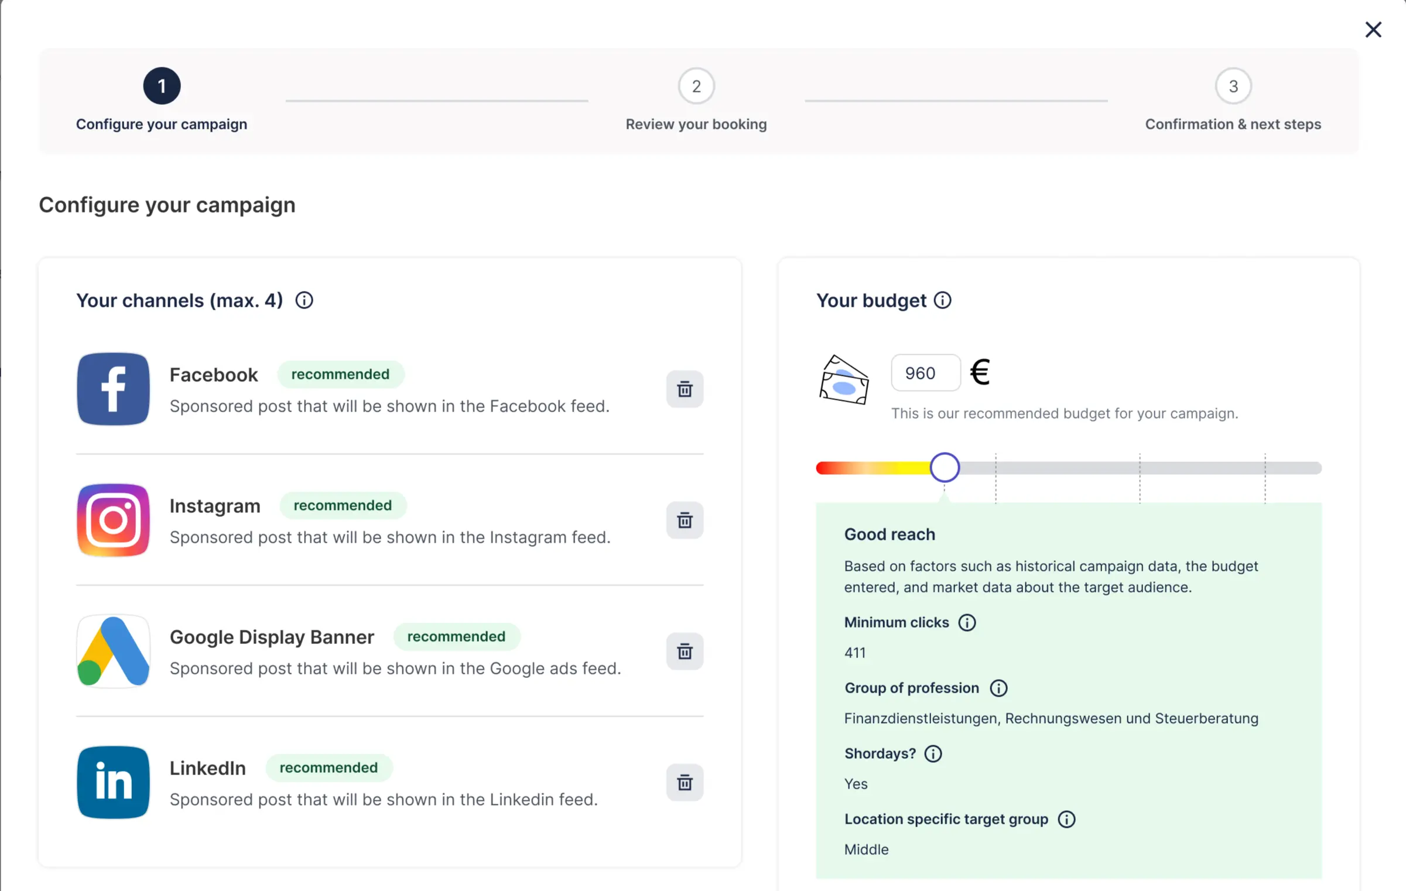The width and height of the screenshot is (1406, 891).
Task: Click the budget slider handle
Action: coord(945,467)
